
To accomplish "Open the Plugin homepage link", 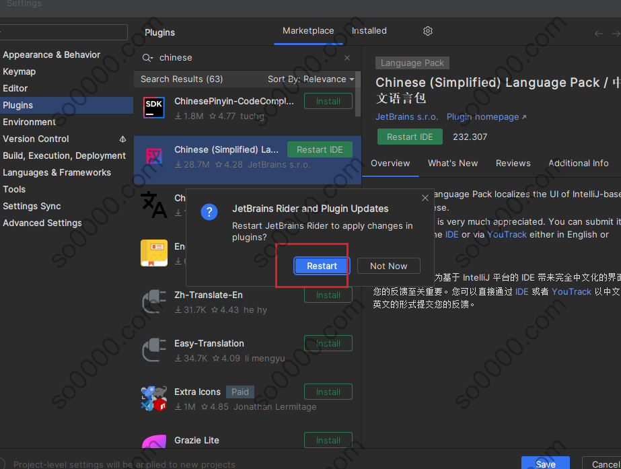I will (x=486, y=117).
